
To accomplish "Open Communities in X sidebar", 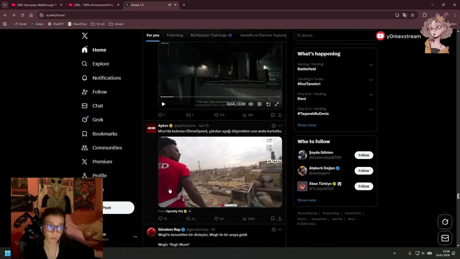I will tap(102, 148).
